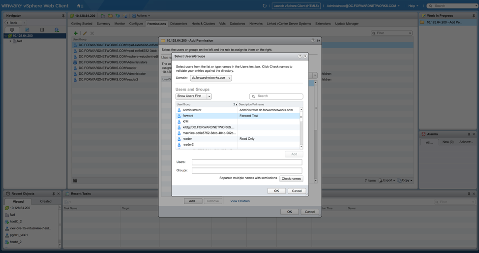Open the Export dropdown
This screenshot has width=479, height=253.
coord(387,180)
